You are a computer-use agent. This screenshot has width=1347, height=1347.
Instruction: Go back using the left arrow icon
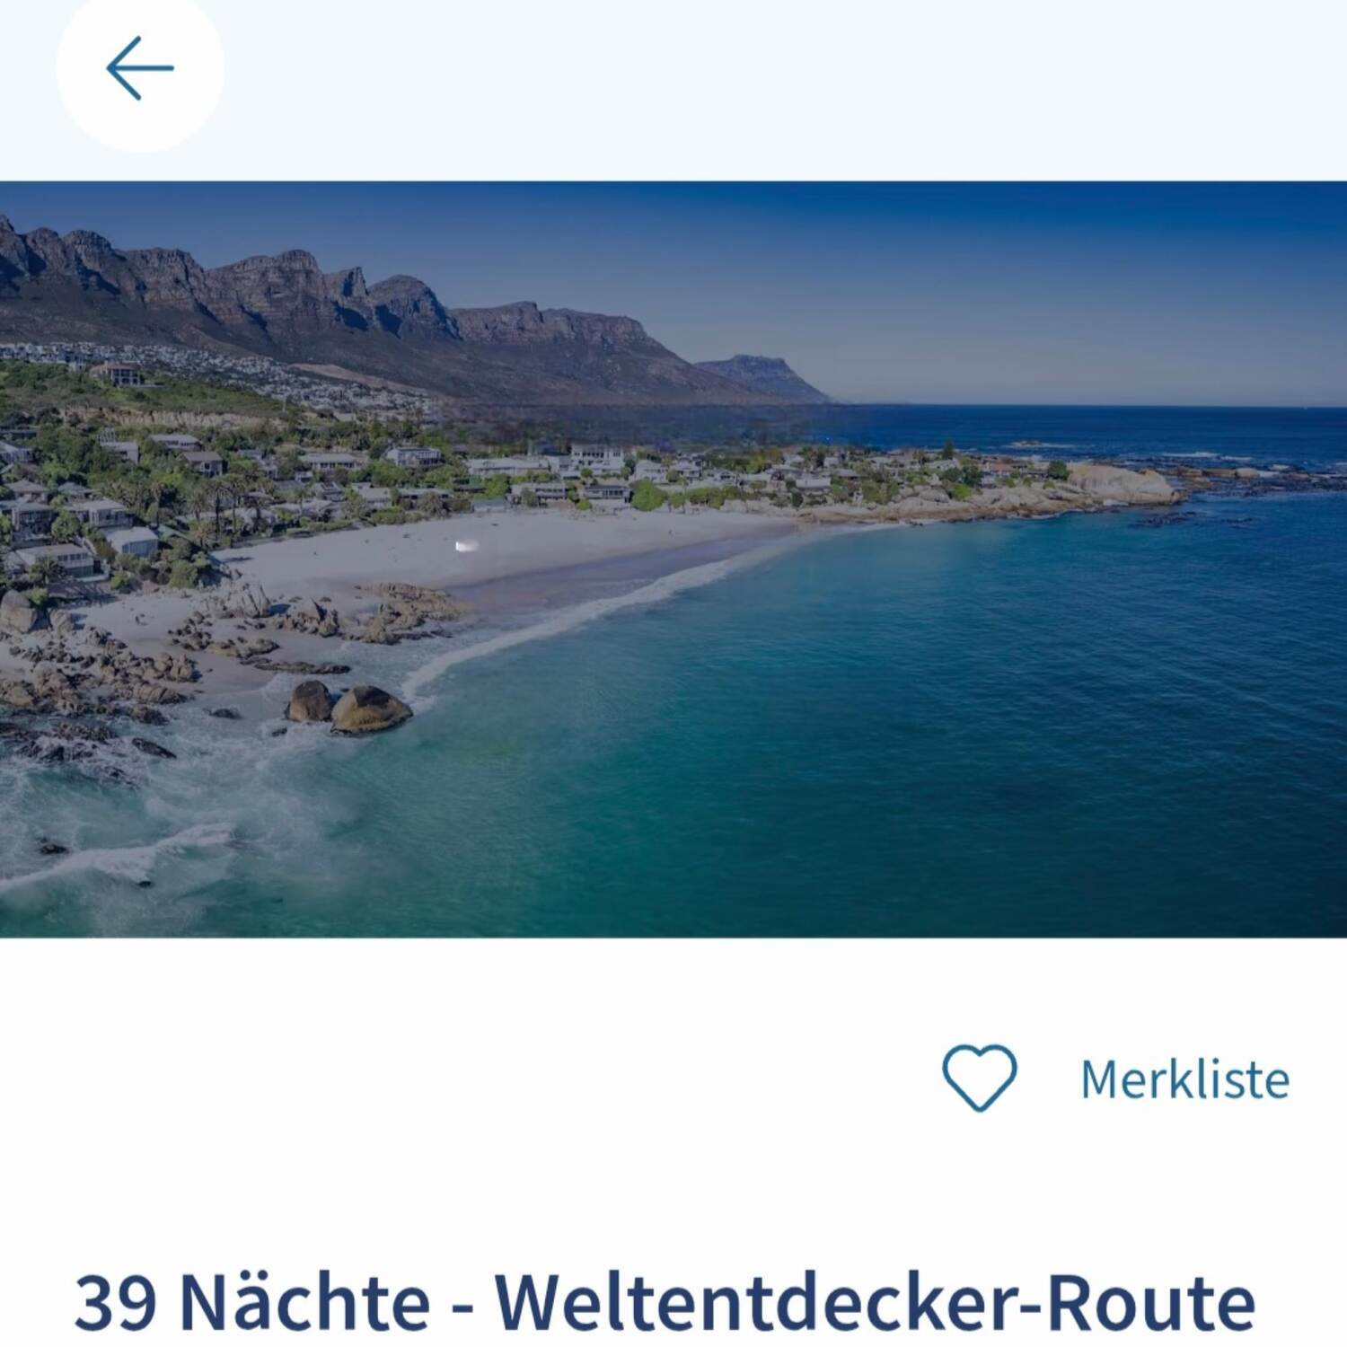[139, 68]
